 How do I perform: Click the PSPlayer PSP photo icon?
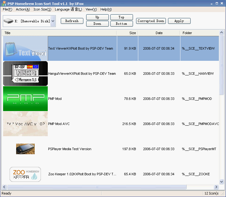click(x=25, y=149)
